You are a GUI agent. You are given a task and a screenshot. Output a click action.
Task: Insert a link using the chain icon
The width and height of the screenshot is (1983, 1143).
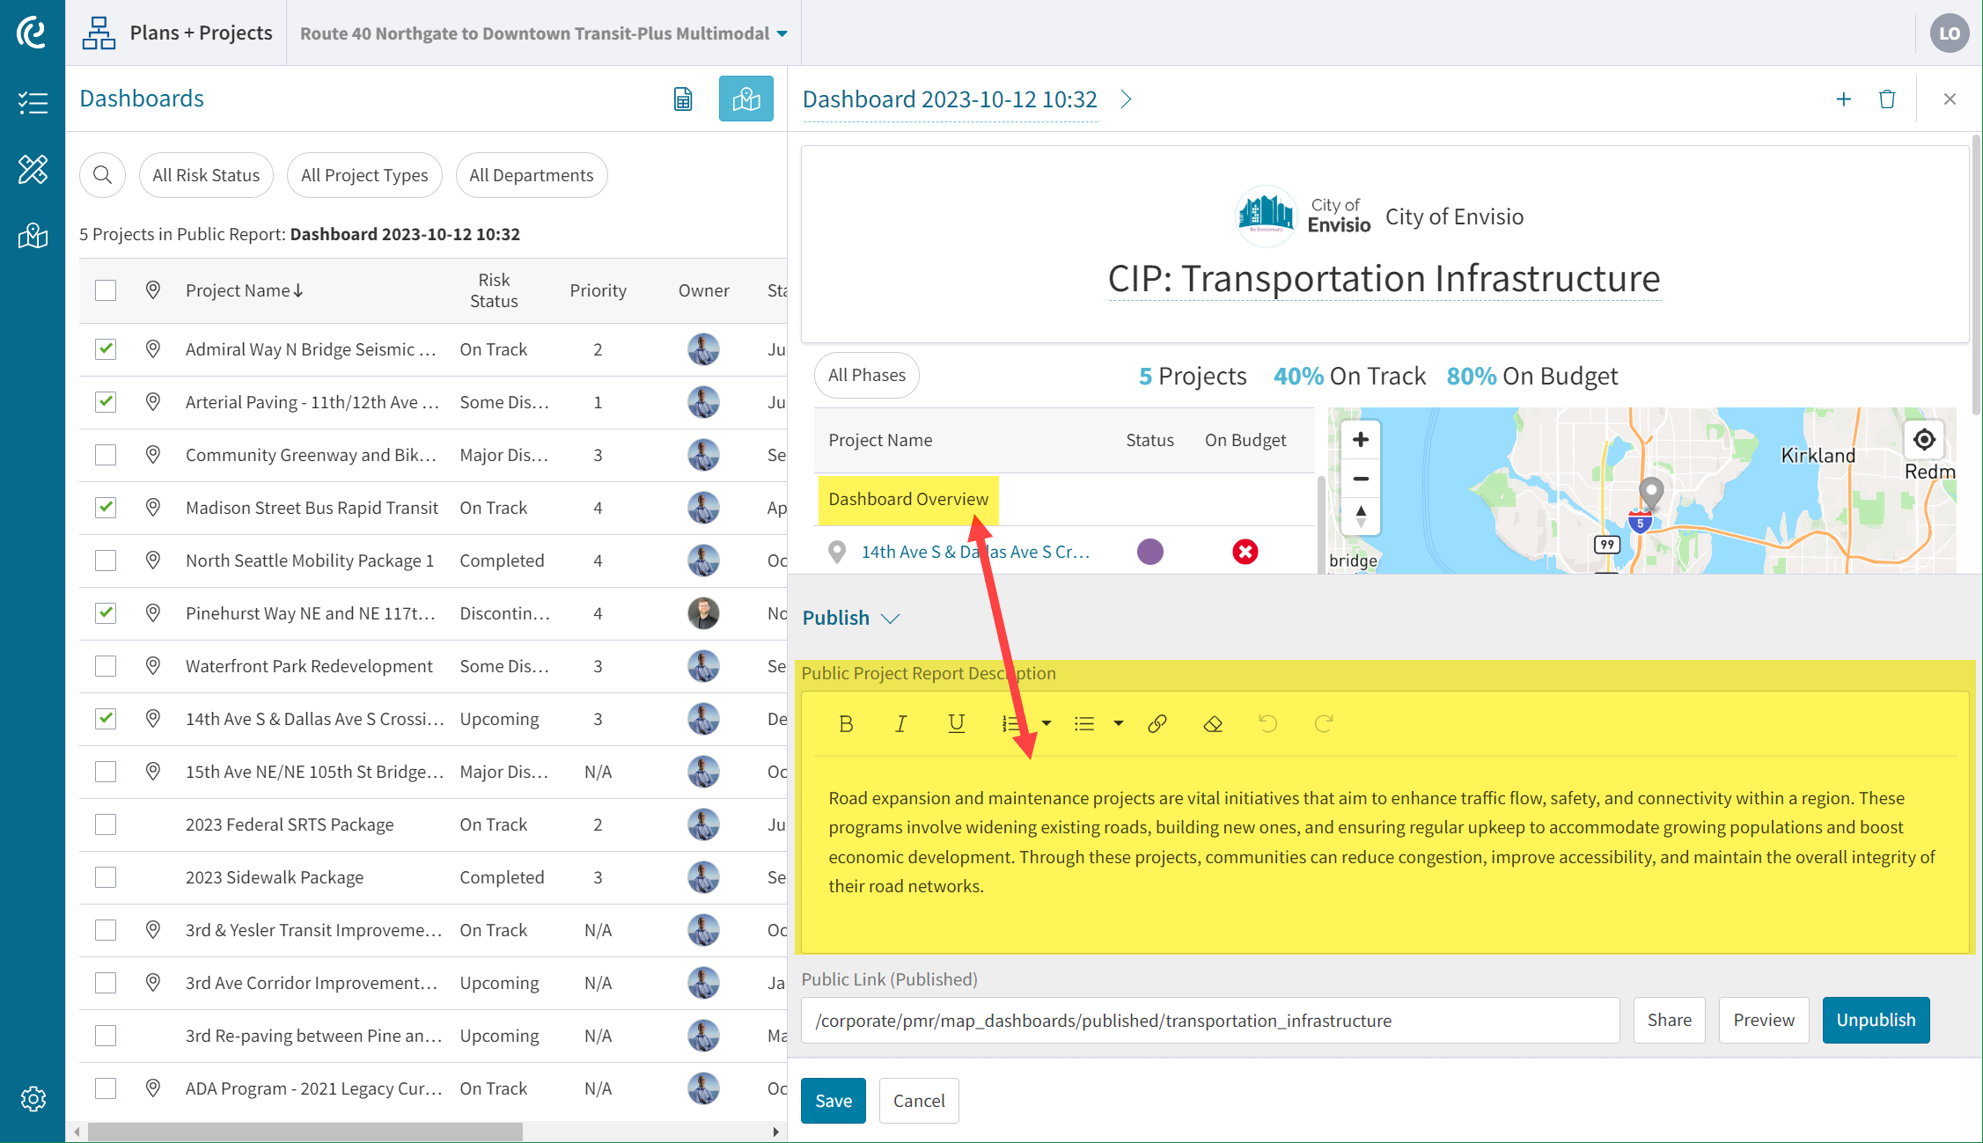[x=1157, y=723]
